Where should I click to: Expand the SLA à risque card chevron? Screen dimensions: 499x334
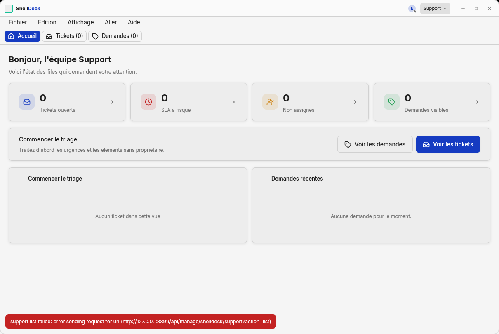233,102
